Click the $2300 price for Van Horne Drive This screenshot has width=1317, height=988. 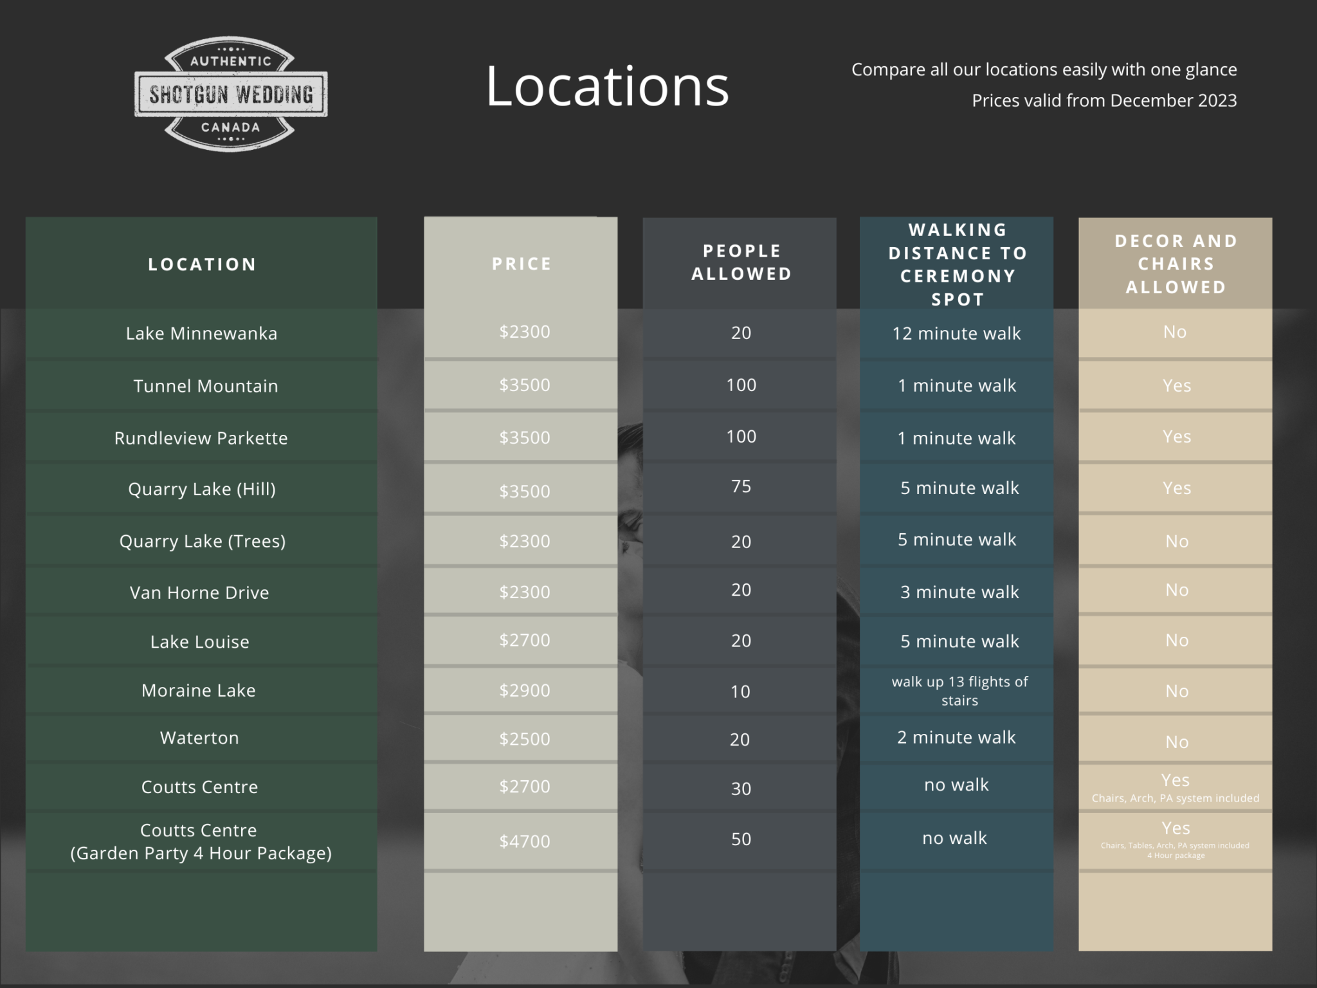[x=525, y=592]
